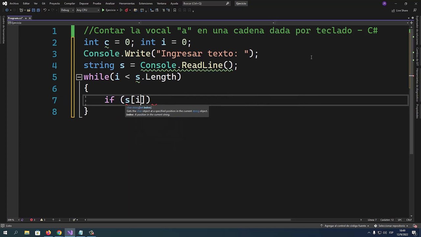Toggle pin on the Program.cs tab

(26, 18)
